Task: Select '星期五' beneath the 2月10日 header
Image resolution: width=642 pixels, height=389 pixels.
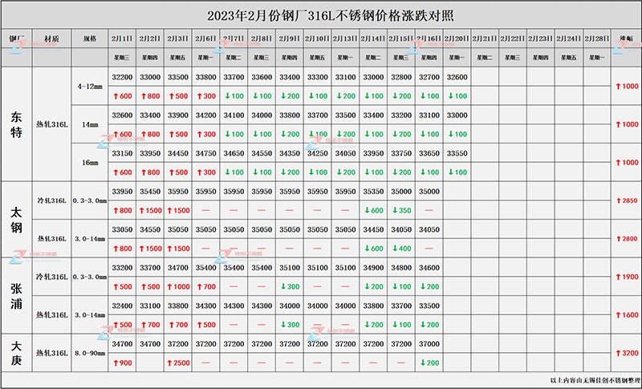Action: click(317, 58)
